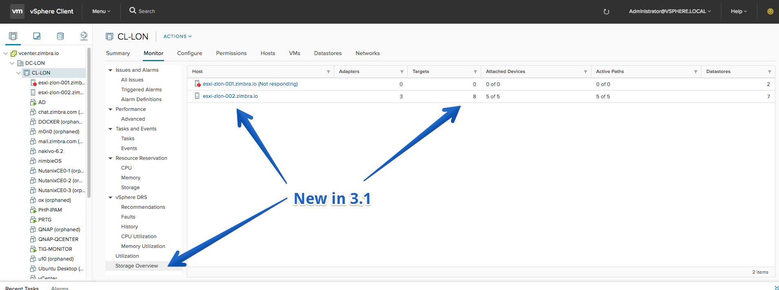Click the AD virtual machine icon in tree
The image size is (779, 290).
(x=33, y=102)
